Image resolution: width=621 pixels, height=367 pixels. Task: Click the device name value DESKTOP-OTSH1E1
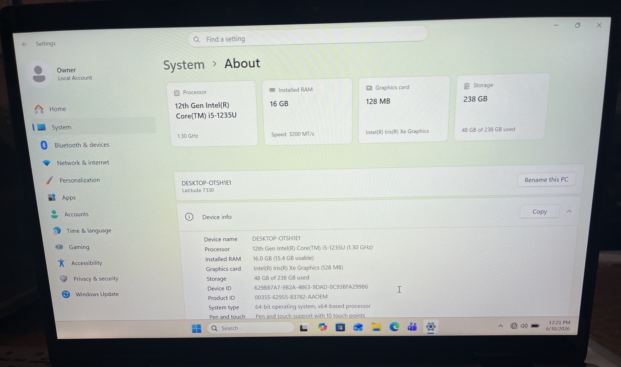click(x=276, y=238)
